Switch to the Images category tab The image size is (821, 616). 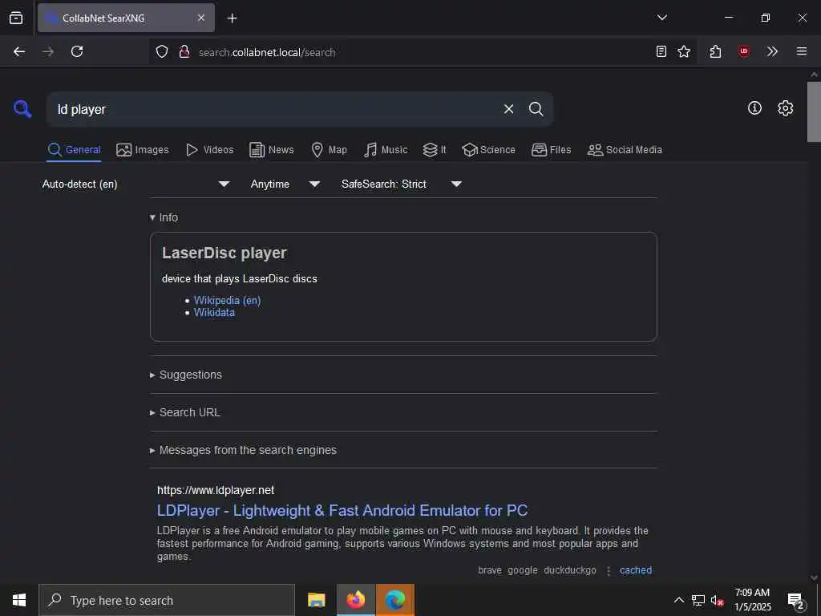click(143, 150)
